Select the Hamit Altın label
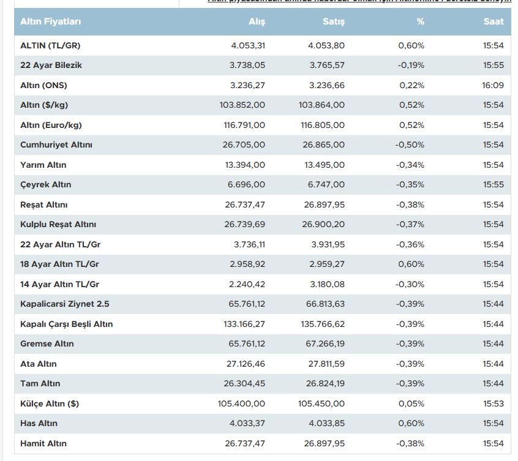Viewport: 518px width, 461px height. [43, 443]
